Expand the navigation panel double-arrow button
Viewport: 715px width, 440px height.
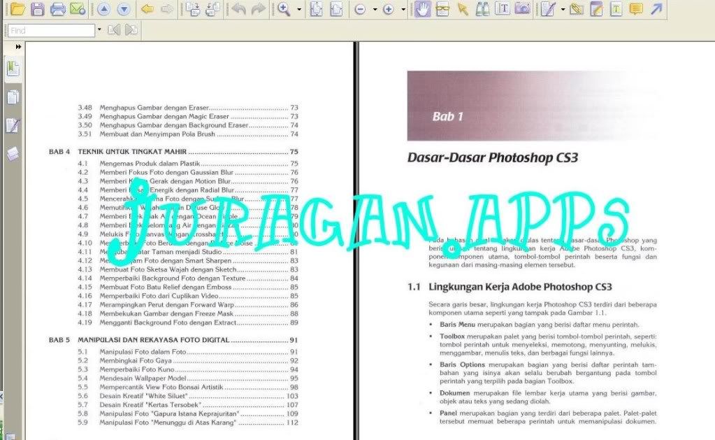coord(18,47)
